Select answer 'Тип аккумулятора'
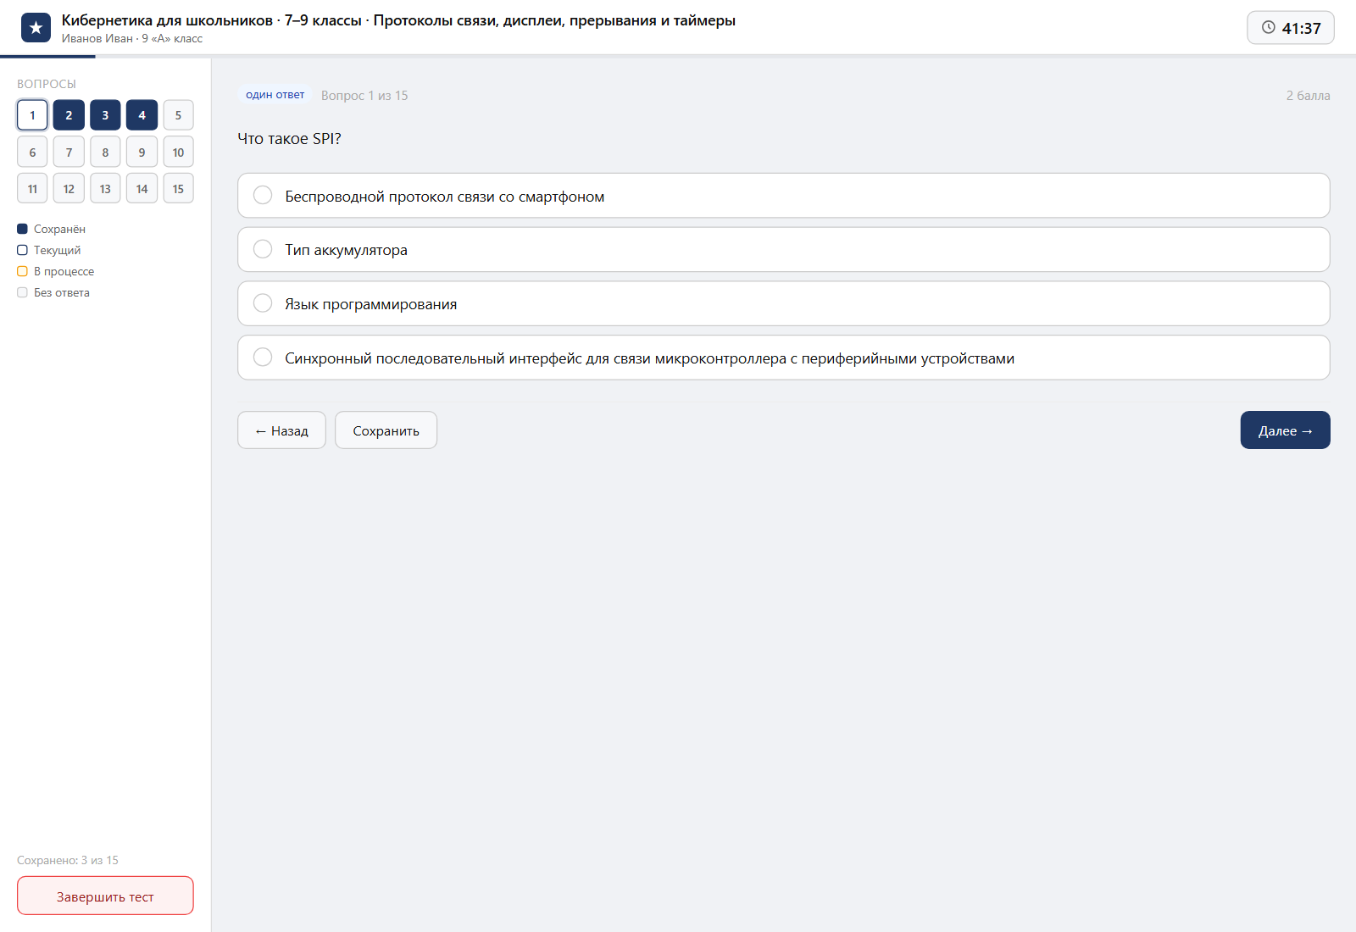This screenshot has width=1356, height=932. pos(783,249)
